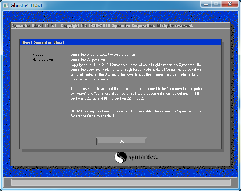The width and height of the screenshot is (241, 191).
Task: Click the Copyright (C) 1998-2010 paragraph line
Action: tap(136, 65)
